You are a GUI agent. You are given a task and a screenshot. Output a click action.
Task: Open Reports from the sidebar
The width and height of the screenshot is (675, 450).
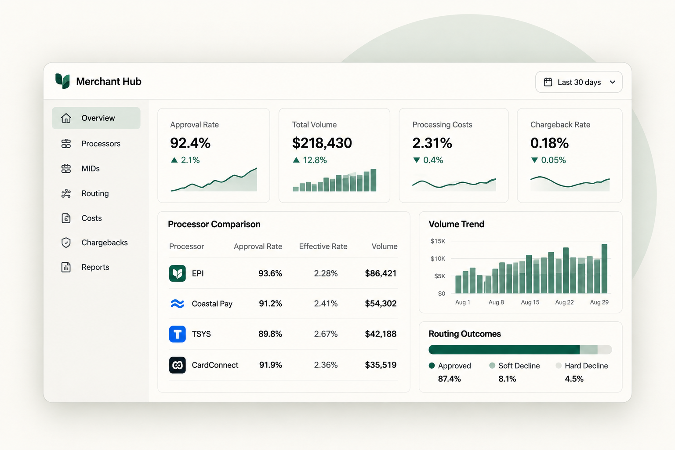click(95, 267)
